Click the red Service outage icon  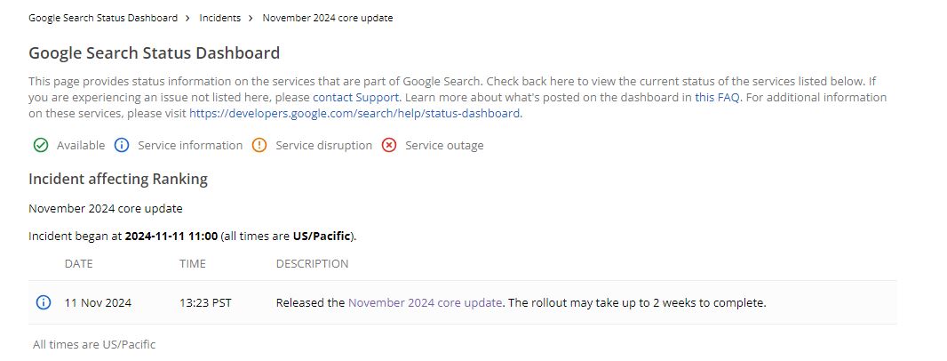[389, 145]
